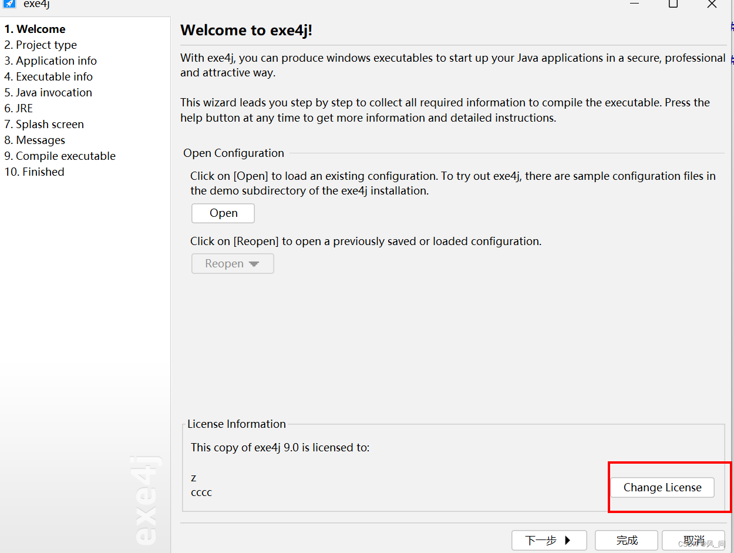Click the 'Welcome to exe4j!' heading
Image resolution: width=734 pixels, height=553 pixels.
246,31
